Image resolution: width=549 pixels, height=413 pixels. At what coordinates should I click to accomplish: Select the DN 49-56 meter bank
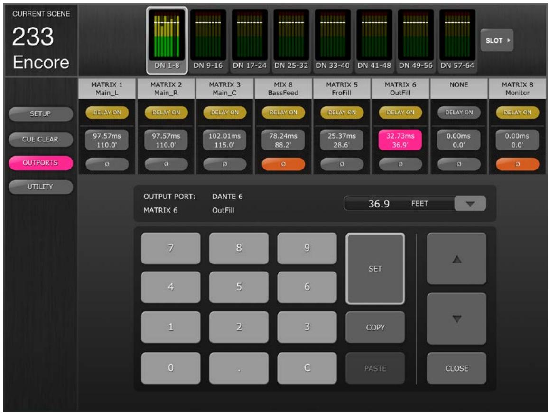[416, 40]
